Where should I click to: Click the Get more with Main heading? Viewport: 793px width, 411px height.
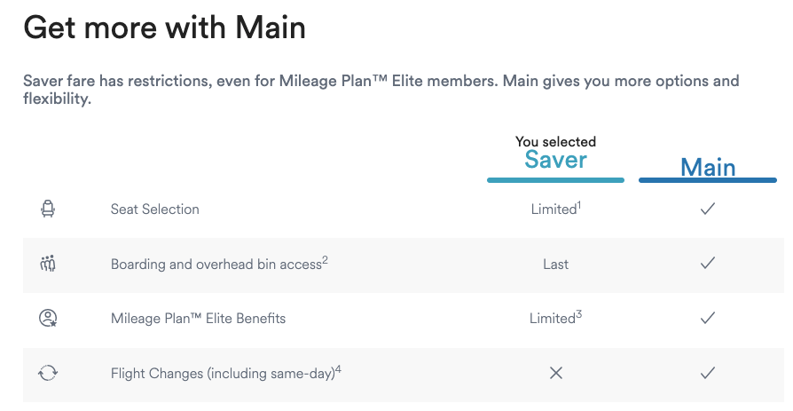pyautogui.click(x=164, y=28)
